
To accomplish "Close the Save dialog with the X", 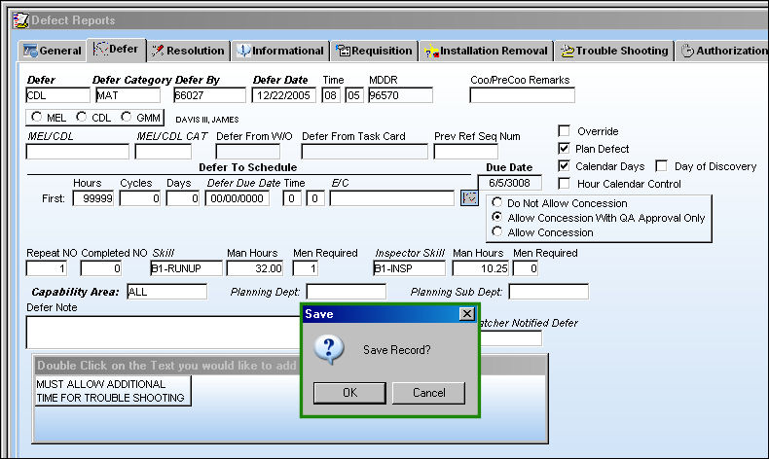I will click(x=467, y=313).
